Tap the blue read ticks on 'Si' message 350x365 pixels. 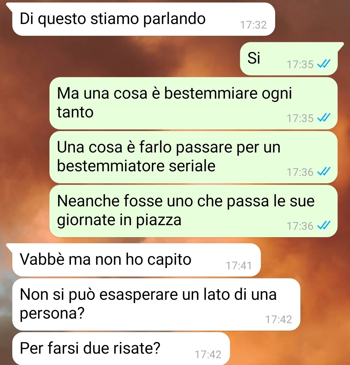point(324,64)
